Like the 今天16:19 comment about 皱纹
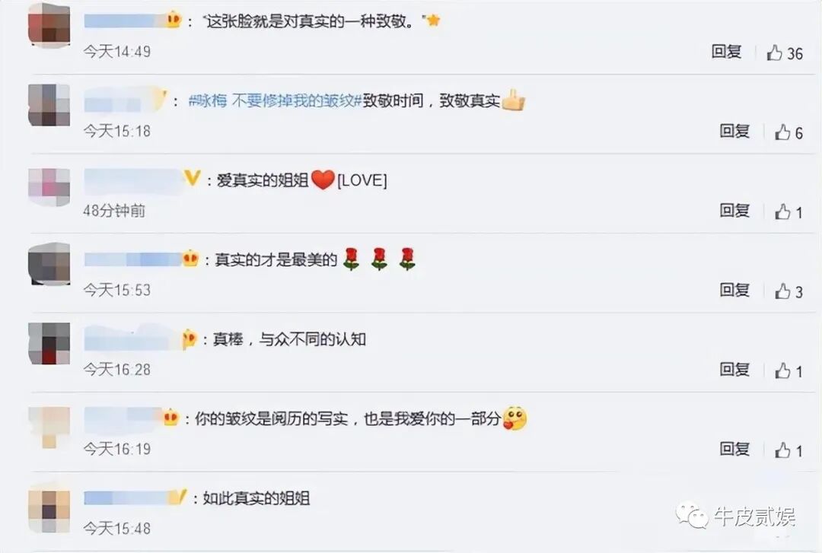 (x=782, y=450)
